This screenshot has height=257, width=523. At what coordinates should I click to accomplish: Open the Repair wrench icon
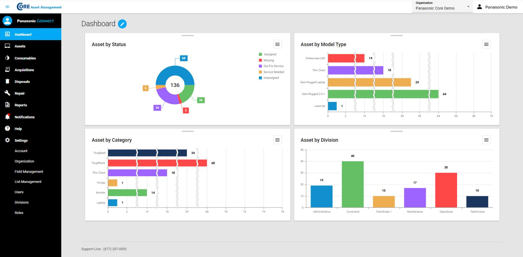pyautogui.click(x=7, y=93)
